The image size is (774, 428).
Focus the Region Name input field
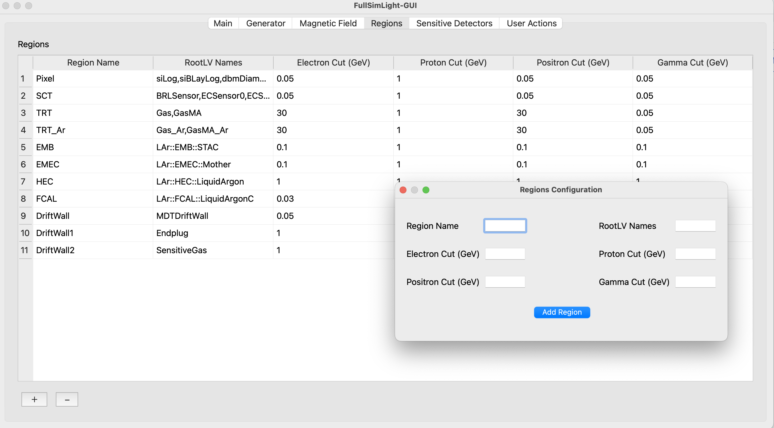[x=505, y=225]
